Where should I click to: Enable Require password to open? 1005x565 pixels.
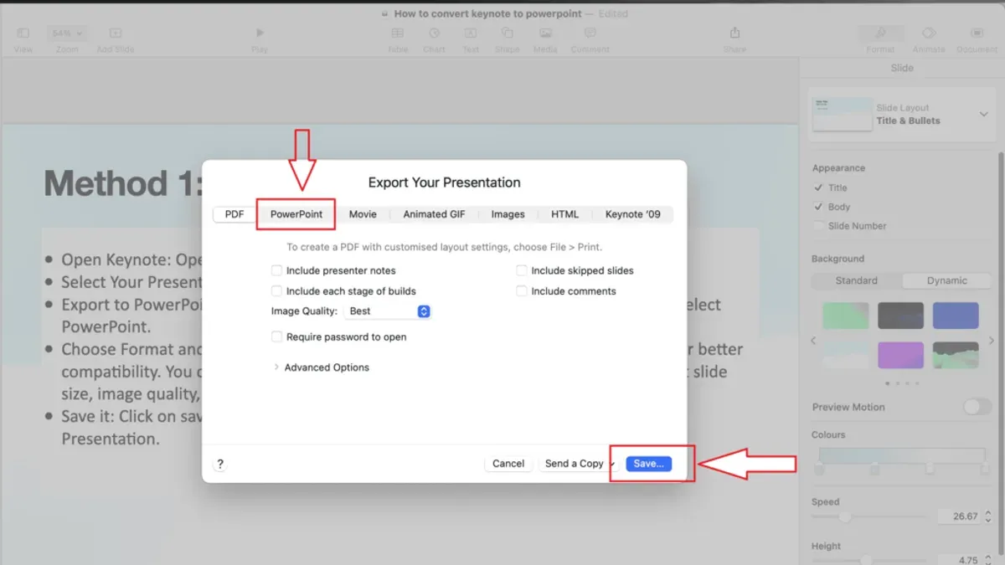[276, 336]
